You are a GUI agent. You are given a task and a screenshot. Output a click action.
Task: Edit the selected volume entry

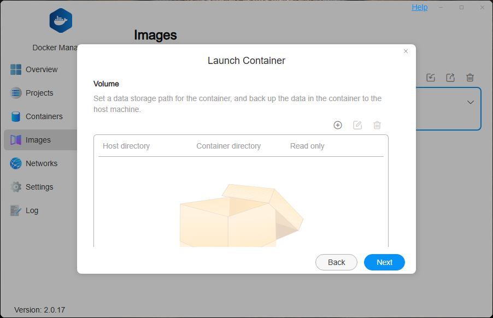pyautogui.click(x=357, y=125)
